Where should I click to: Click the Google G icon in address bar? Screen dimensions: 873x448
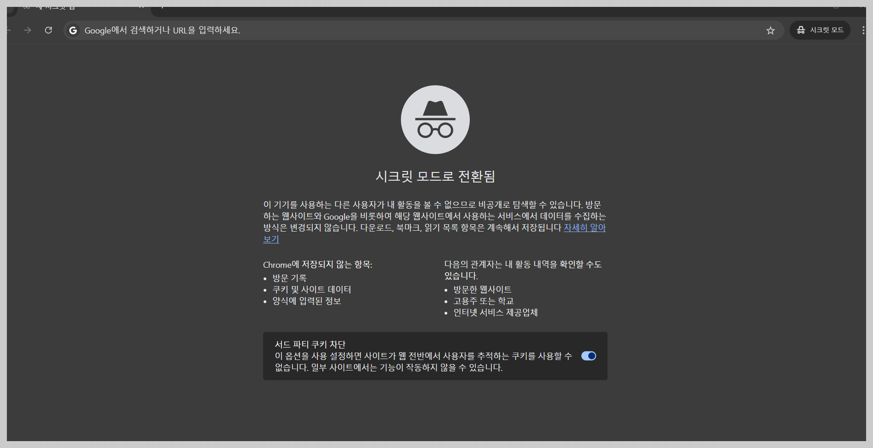click(73, 30)
